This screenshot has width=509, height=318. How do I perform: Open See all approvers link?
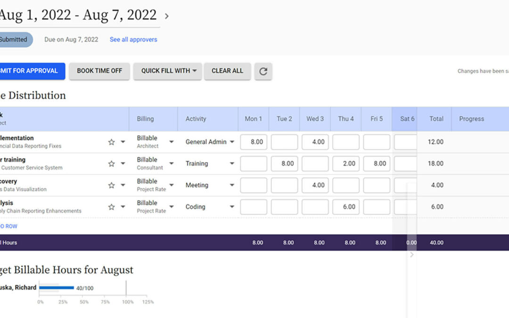pos(133,40)
